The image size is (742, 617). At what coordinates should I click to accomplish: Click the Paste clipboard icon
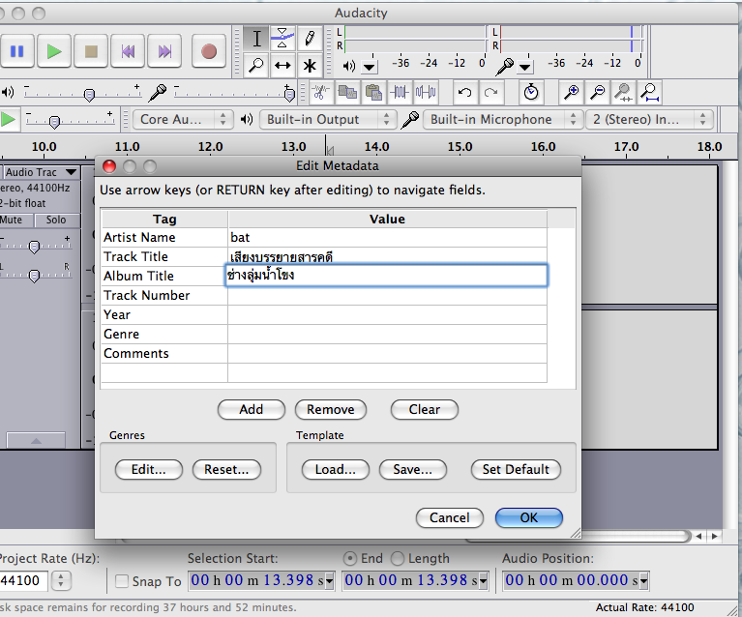pyautogui.click(x=373, y=92)
